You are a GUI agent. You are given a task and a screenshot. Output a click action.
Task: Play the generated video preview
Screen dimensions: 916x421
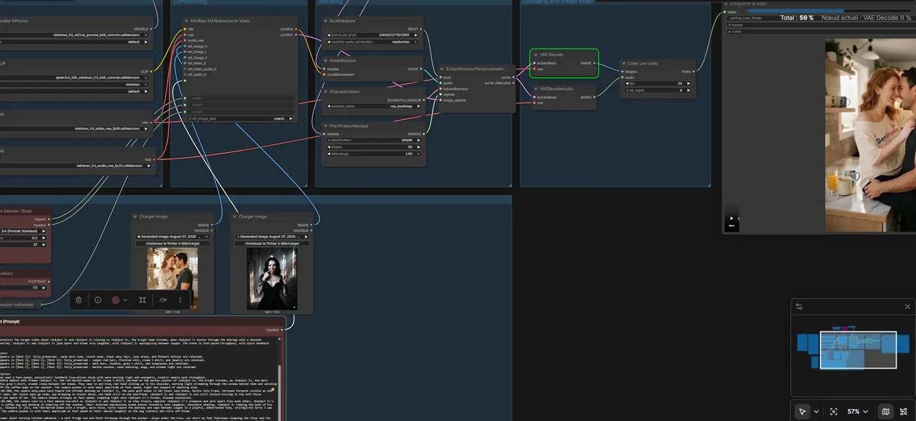[731, 218]
